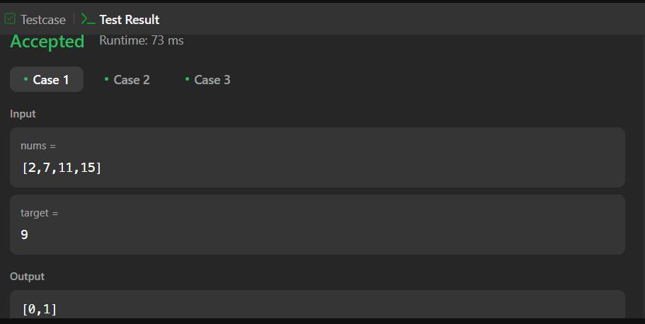This screenshot has height=324, width=645.
Task: Click the Test Result terminal icon
Action: [88, 19]
